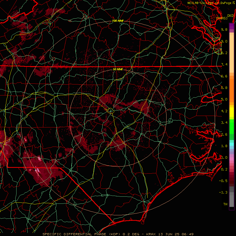
Task: Click the -0.5 scale value label
Action: (223, 181)
